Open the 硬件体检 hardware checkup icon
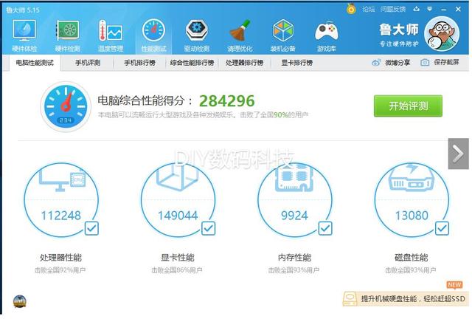This screenshot has height=319, width=472. pyautogui.click(x=24, y=30)
